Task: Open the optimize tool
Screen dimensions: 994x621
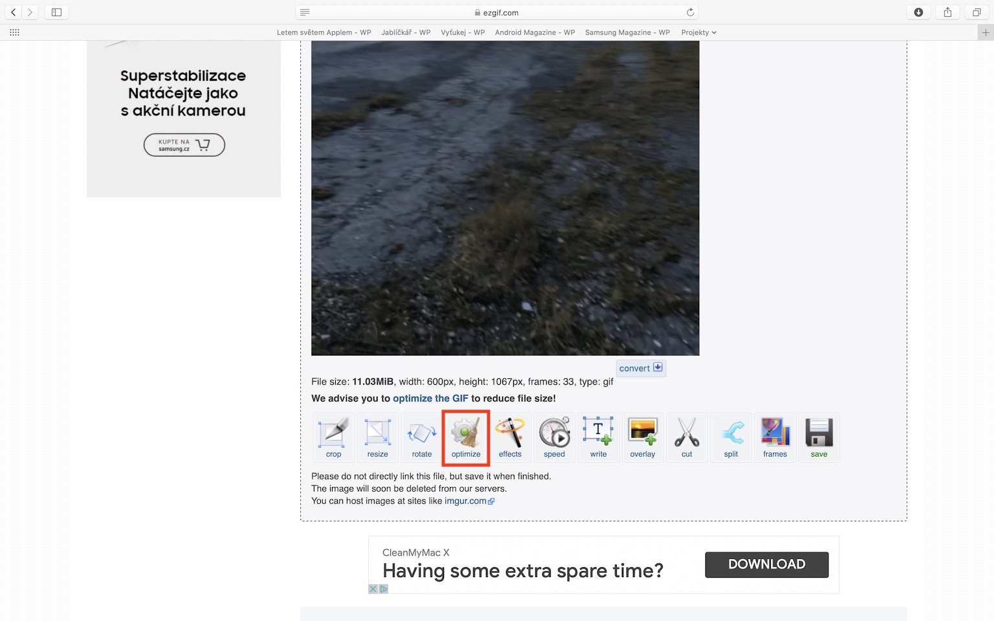Action: click(x=466, y=437)
